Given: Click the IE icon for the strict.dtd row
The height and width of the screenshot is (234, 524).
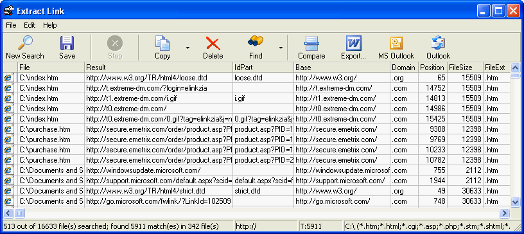Looking at the screenshot, I should (x=8, y=191).
